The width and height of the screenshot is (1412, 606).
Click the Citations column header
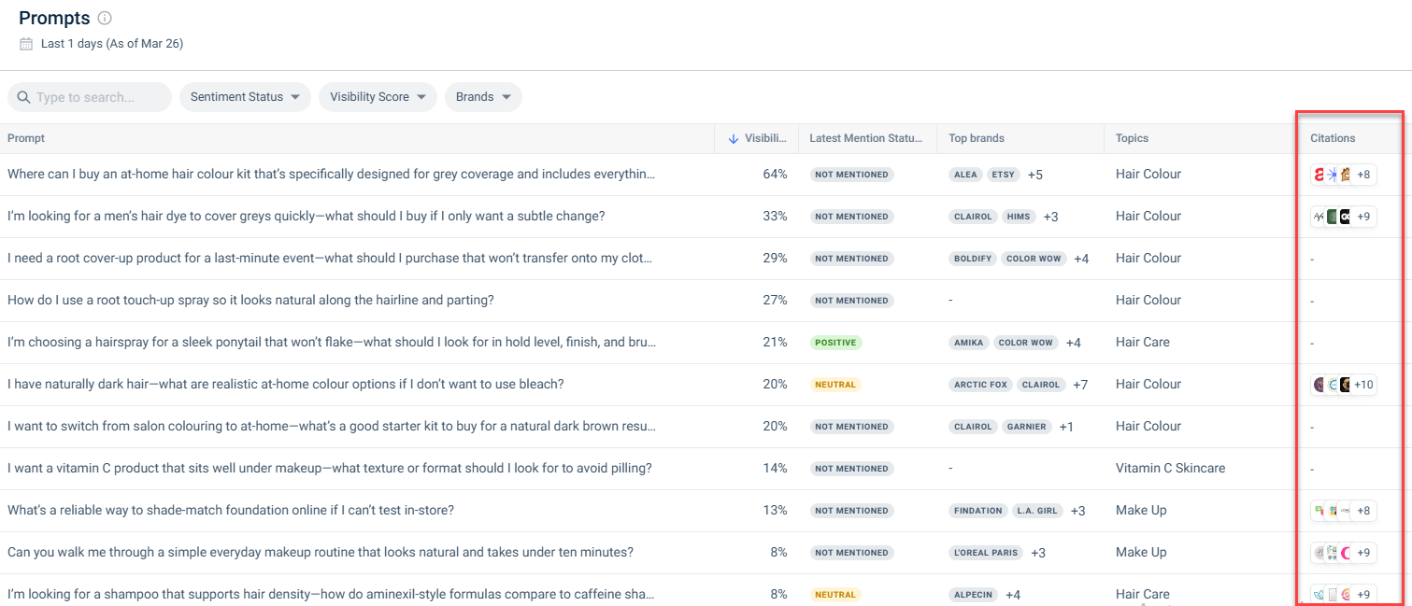(1333, 138)
